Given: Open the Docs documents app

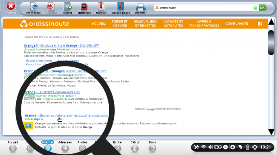Looking at the screenshot, I should tap(152, 147).
